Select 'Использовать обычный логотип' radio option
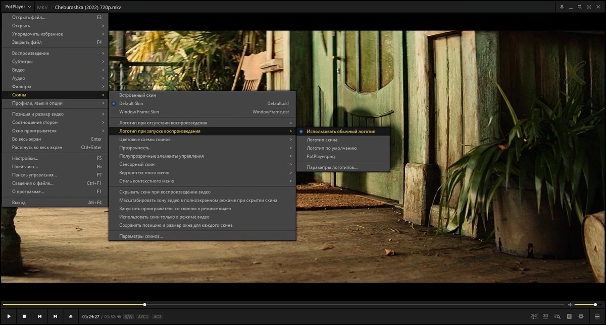 [x=343, y=131]
